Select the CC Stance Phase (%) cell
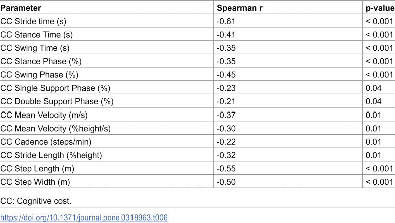 [107, 61]
